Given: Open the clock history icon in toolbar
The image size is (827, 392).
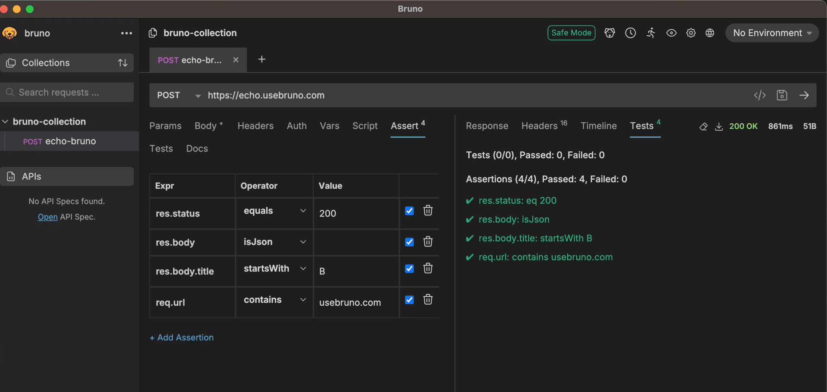Looking at the screenshot, I should (630, 33).
